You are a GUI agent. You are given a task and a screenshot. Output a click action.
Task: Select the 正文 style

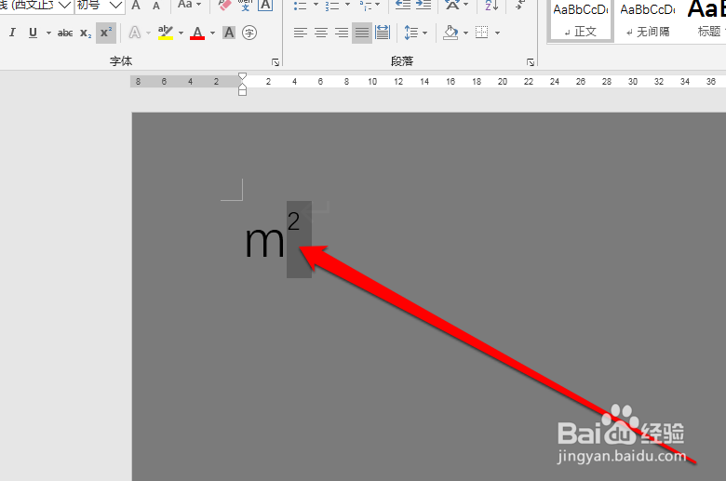580,20
